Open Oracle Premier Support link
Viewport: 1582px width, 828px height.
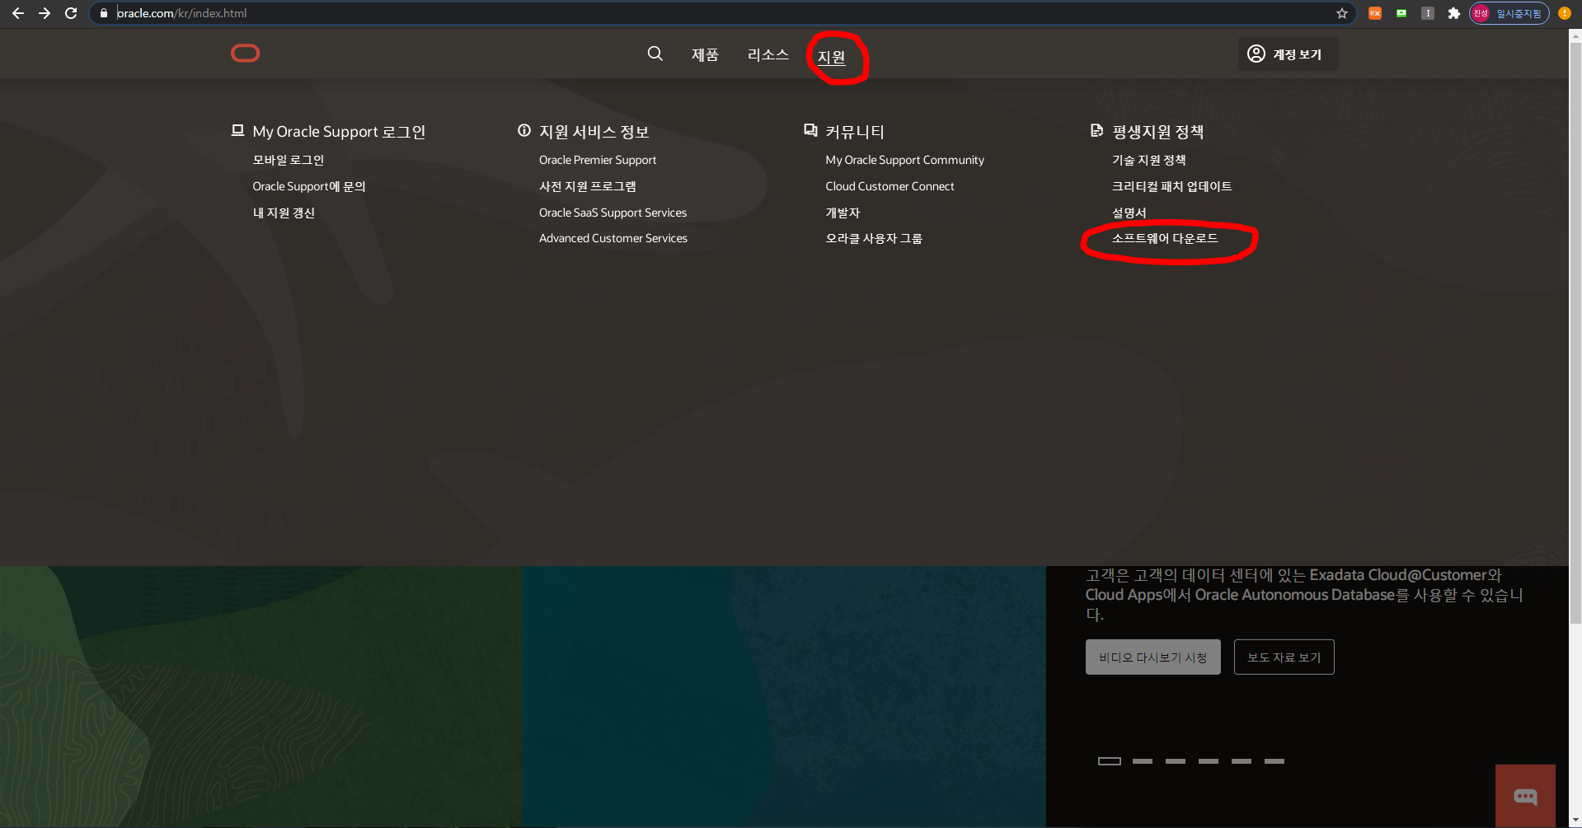(x=598, y=160)
